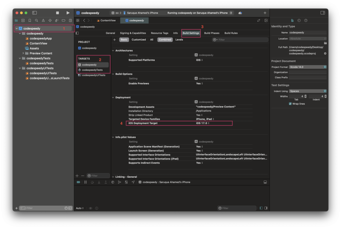
Task: Open the Resource Tags tab
Action: click(x=160, y=33)
